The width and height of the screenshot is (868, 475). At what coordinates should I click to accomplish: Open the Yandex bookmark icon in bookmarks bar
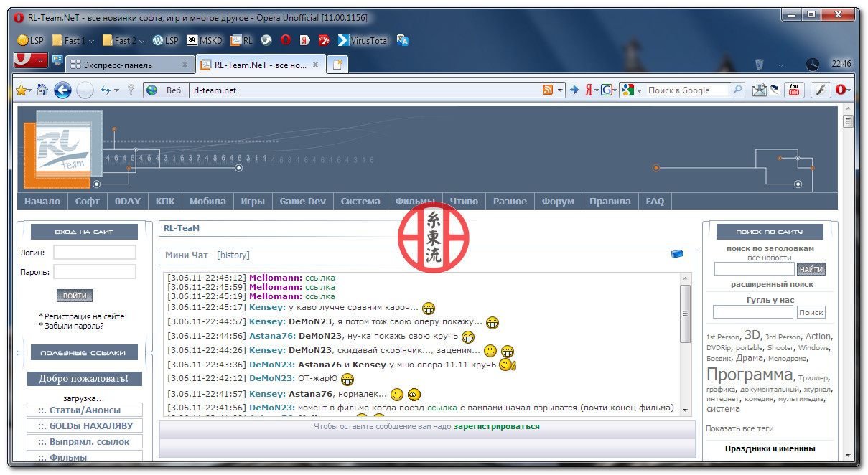pos(304,40)
